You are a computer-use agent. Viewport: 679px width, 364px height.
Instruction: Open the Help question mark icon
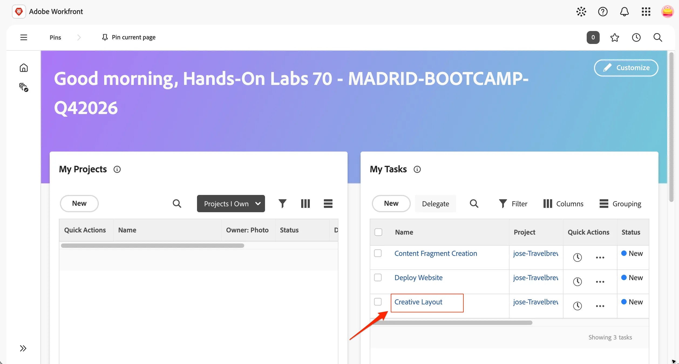(603, 12)
